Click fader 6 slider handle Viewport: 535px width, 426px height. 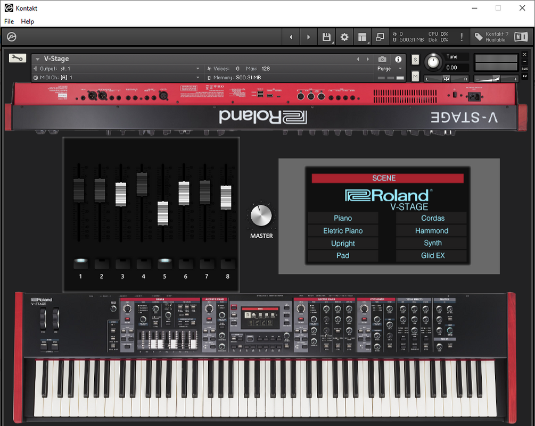(184, 193)
